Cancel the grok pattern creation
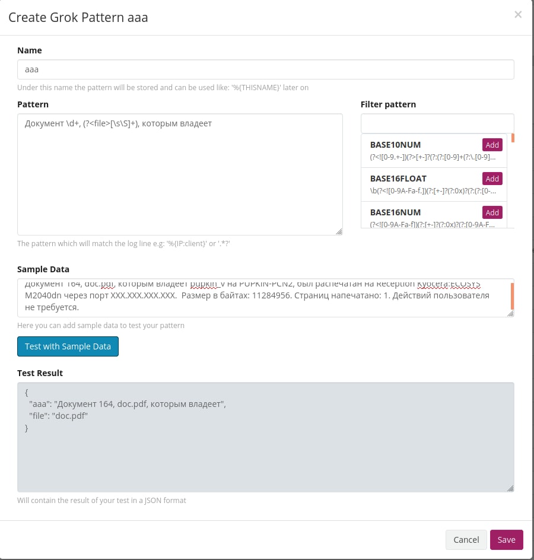Screen dimensions: 534x560 [466, 540]
